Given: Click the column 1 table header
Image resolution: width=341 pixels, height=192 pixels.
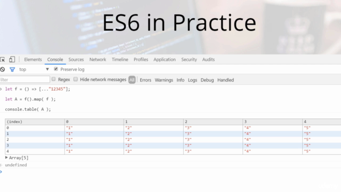Looking at the screenshot, I should (x=153, y=122).
